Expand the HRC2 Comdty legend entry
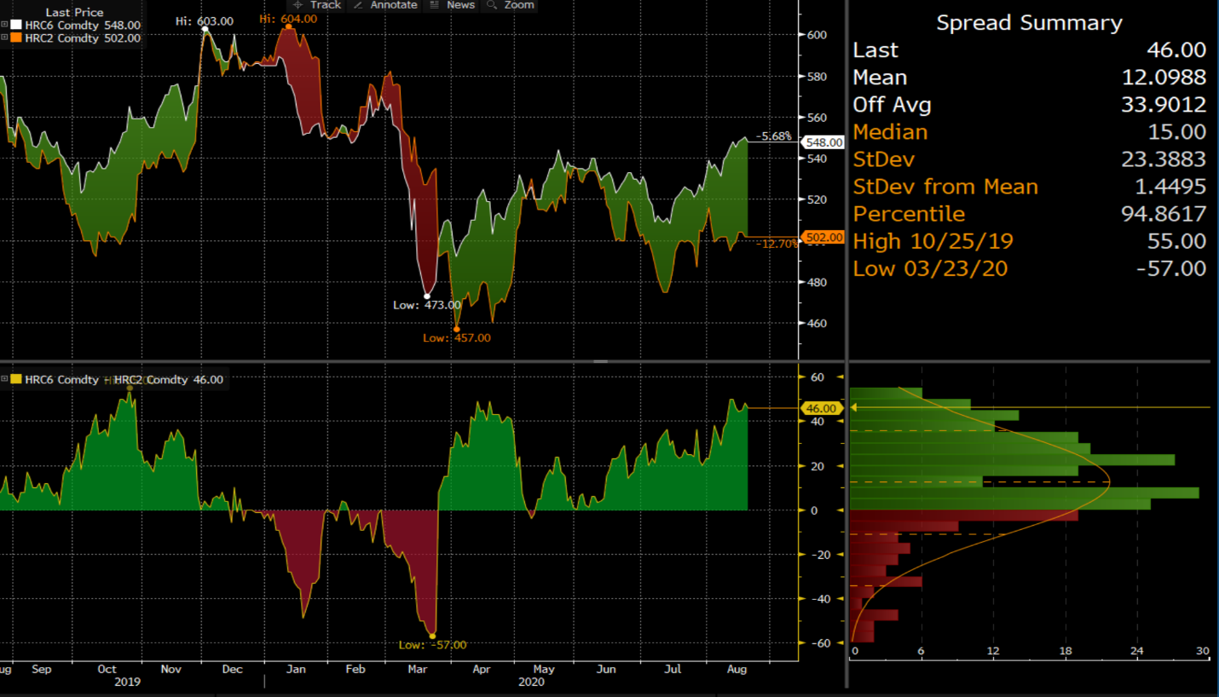This screenshot has width=1219, height=697. coord(5,37)
